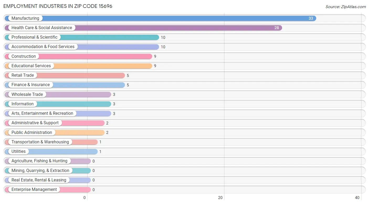
Task: Select the Real Estate, Rental & Leasing label
Action: (x=39, y=180)
